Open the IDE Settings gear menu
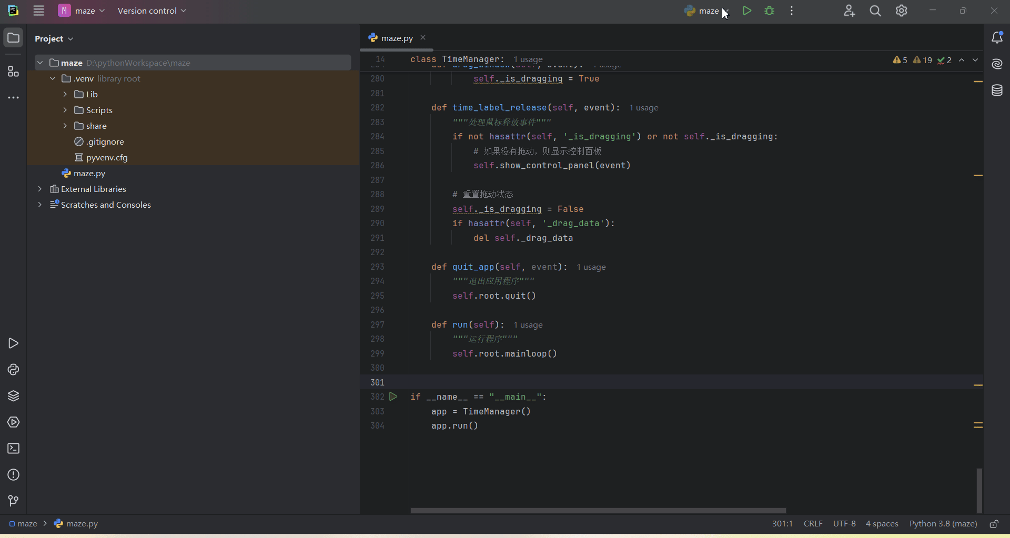Screen dimensions: 1010x538 (902, 11)
